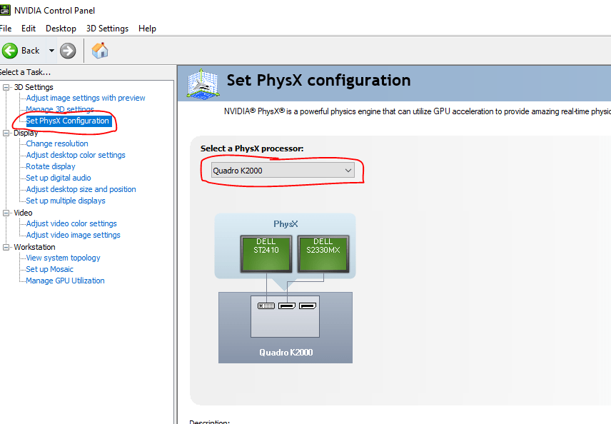Select Set PhysX Configuration task

click(68, 121)
